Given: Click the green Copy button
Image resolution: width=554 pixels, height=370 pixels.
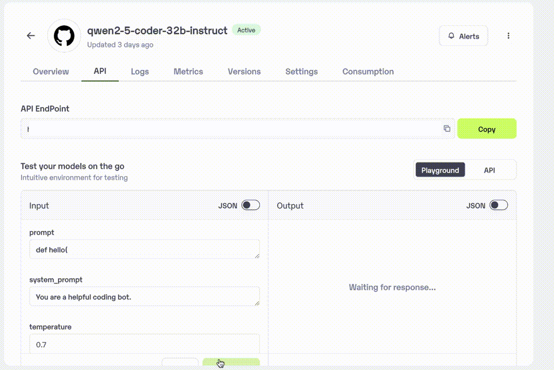Looking at the screenshot, I should click(487, 129).
